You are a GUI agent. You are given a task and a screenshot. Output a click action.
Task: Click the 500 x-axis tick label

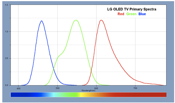58,88
